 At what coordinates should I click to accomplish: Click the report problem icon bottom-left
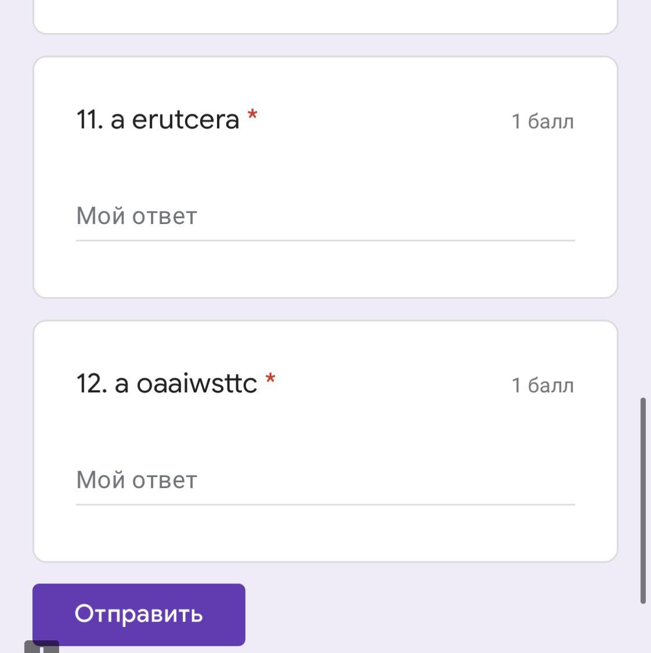(x=41, y=647)
